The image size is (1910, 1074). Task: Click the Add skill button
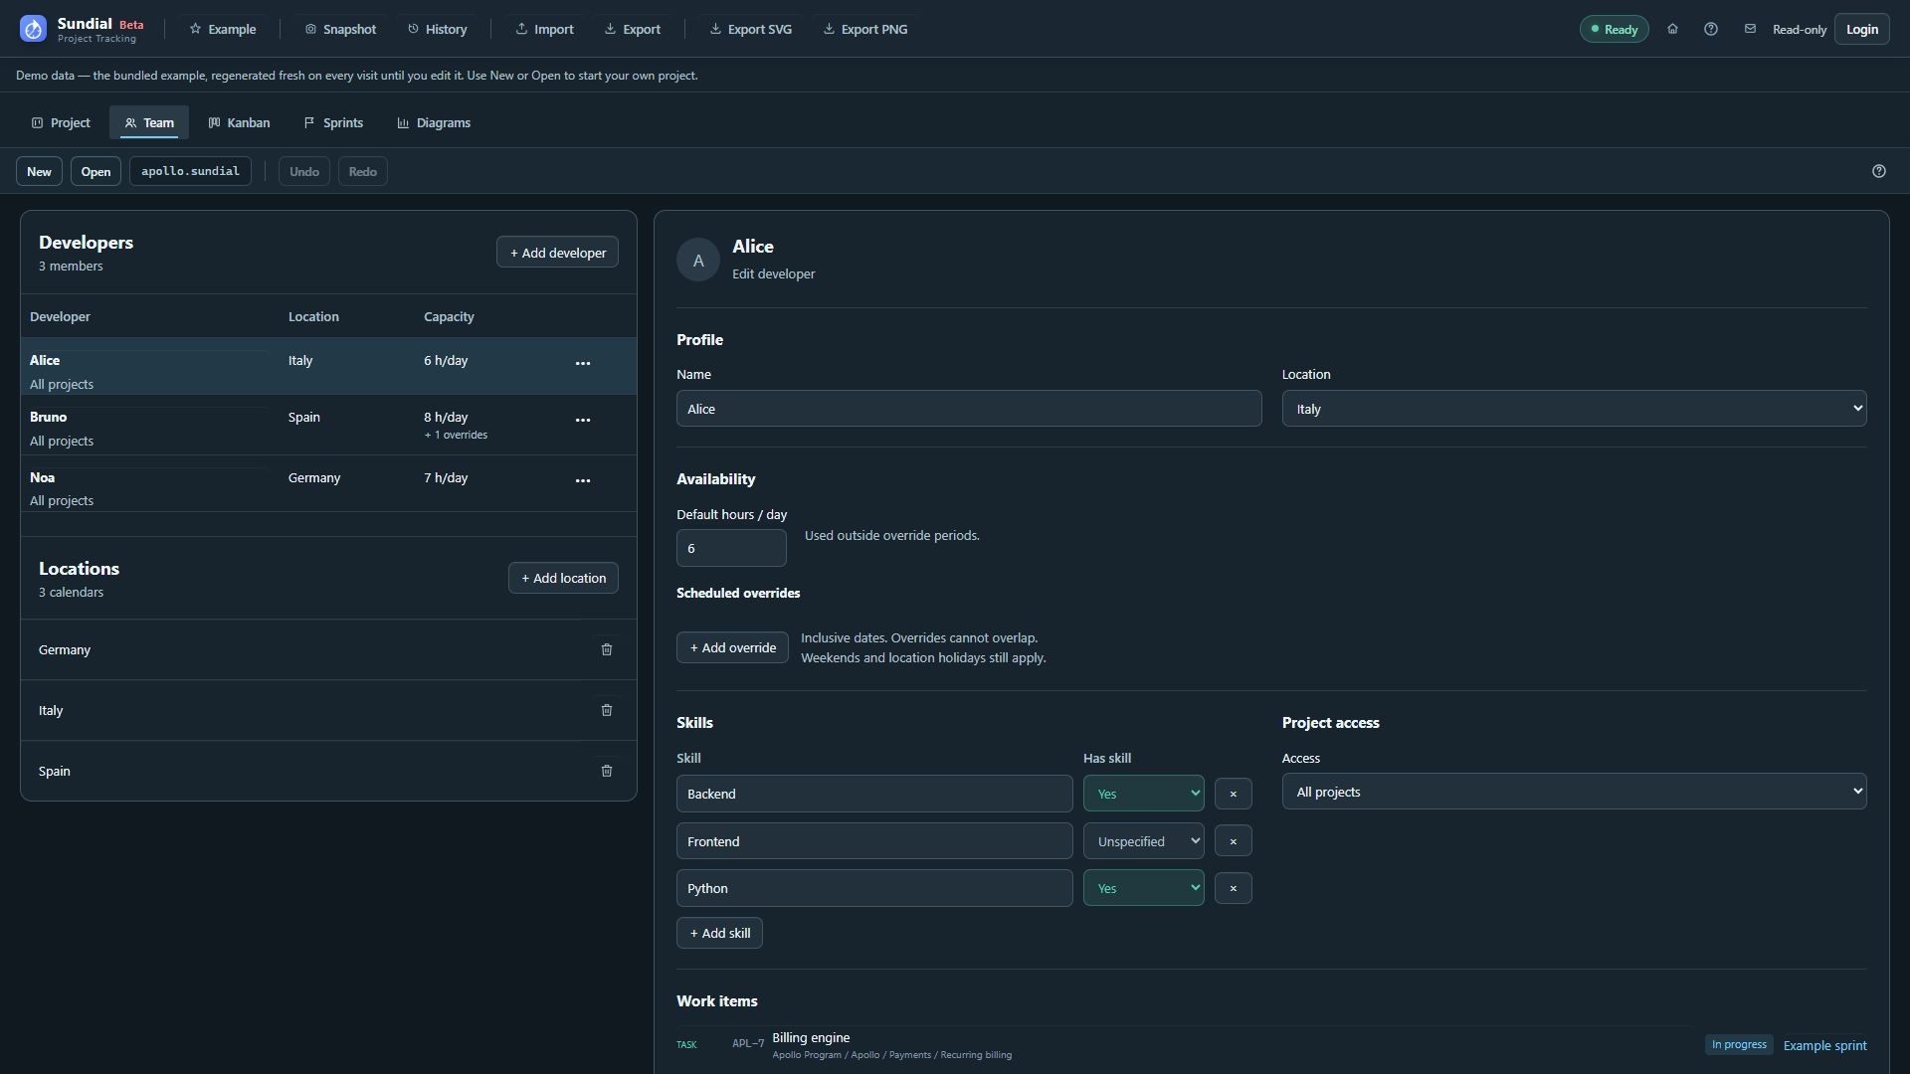(719, 933)
